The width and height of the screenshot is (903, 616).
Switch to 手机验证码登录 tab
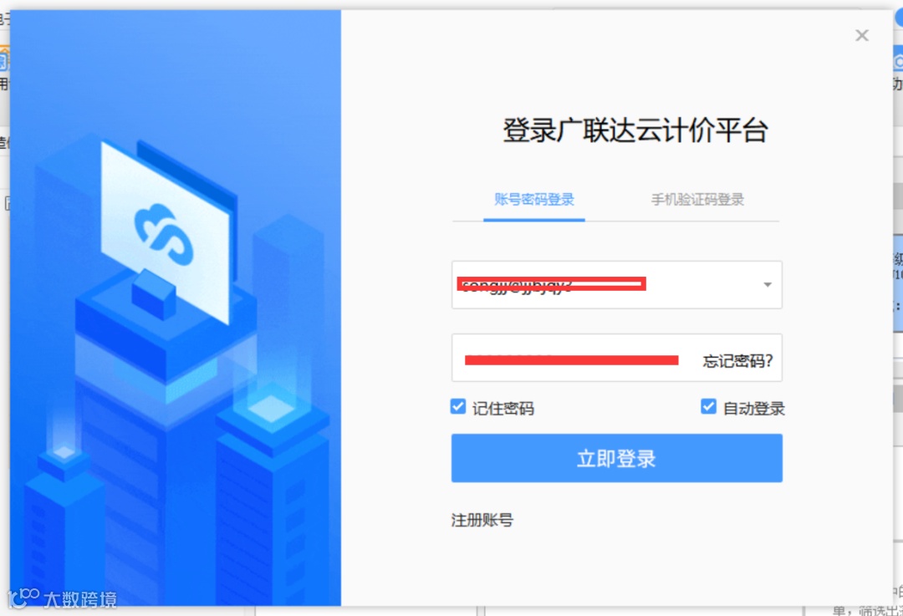(x=697, y=200)
